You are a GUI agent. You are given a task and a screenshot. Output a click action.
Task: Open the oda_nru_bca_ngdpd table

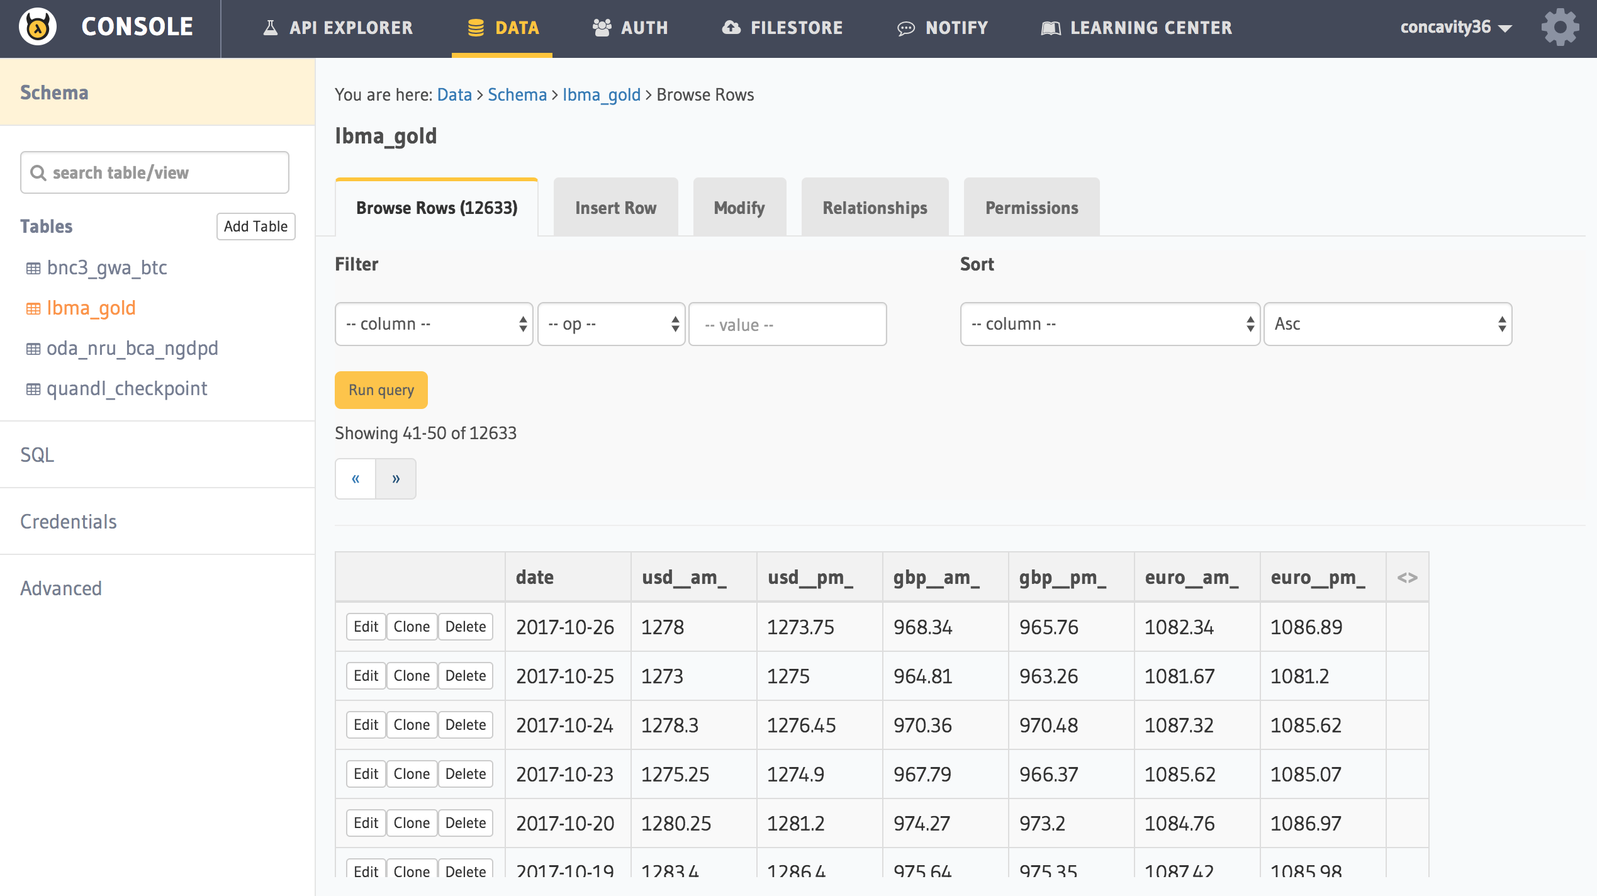[132, 348]
